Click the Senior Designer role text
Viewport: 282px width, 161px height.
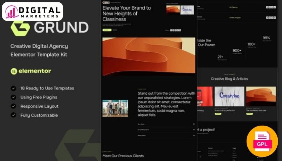235,17
